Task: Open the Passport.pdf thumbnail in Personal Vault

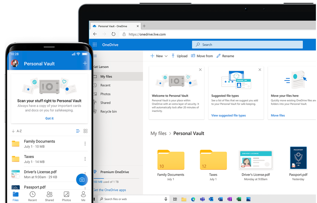Action: coord(298,158)
